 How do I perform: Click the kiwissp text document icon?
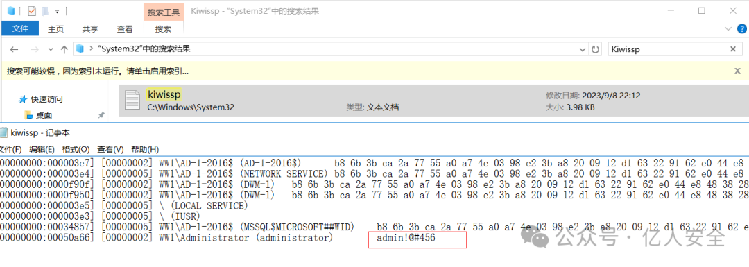(132, 100)
